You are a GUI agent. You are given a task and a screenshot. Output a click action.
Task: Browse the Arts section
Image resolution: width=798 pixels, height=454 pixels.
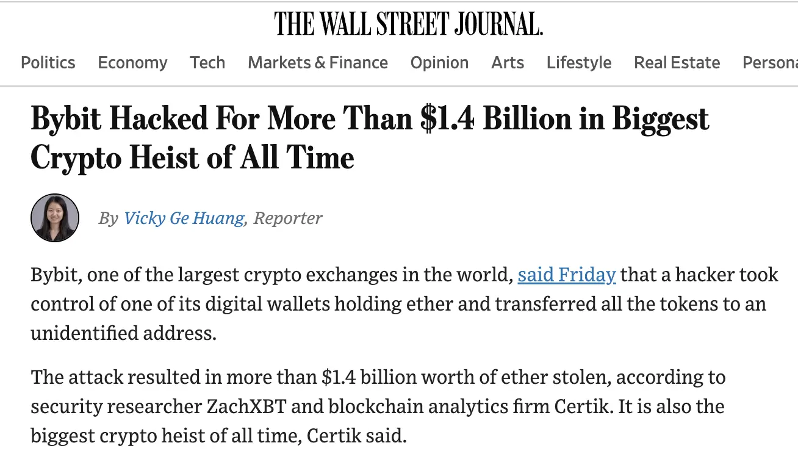(507, 62)
